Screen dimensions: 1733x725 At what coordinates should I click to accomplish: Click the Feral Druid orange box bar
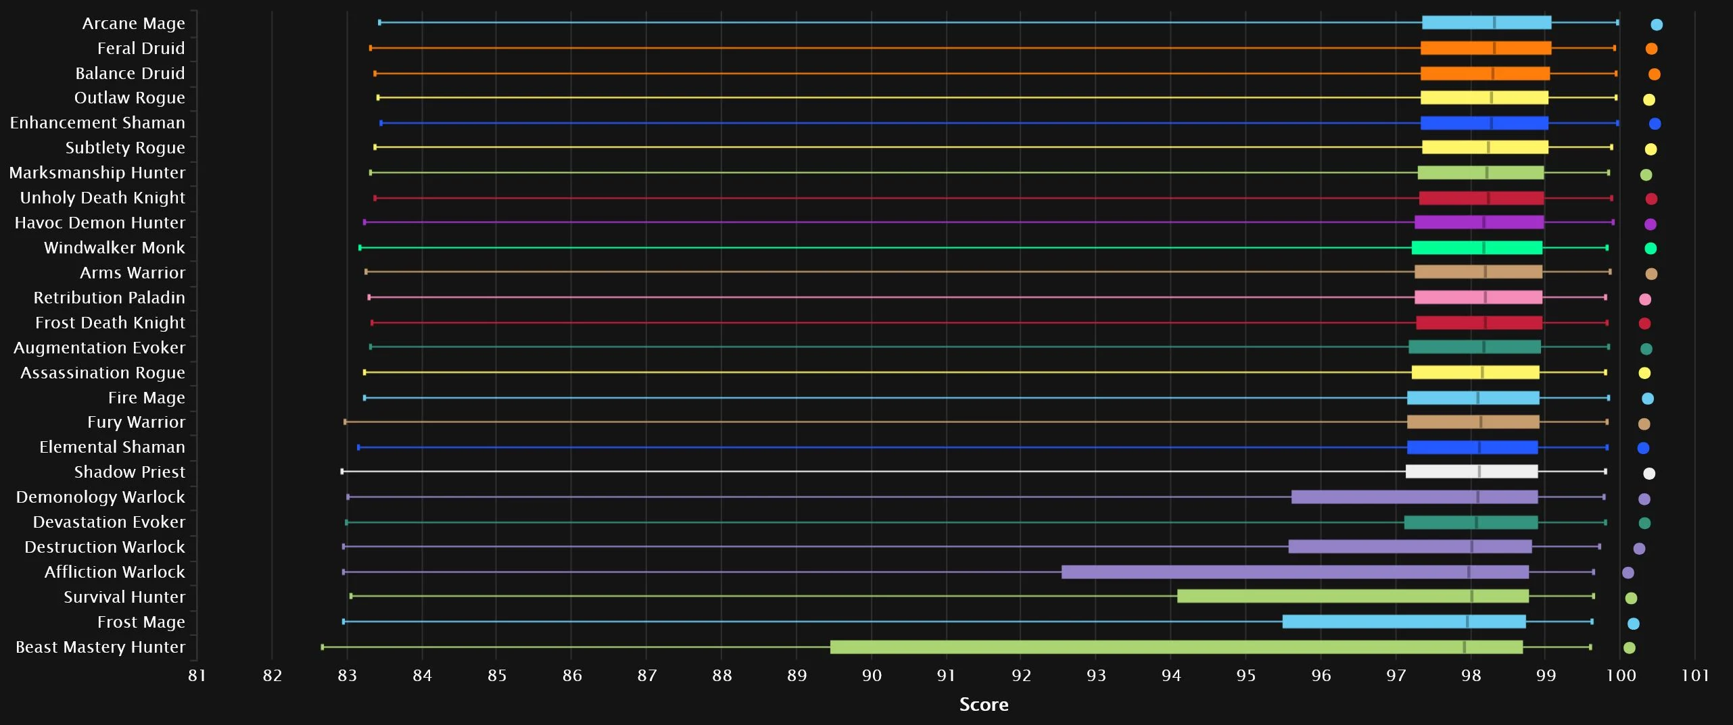(x=1486, y=48)
